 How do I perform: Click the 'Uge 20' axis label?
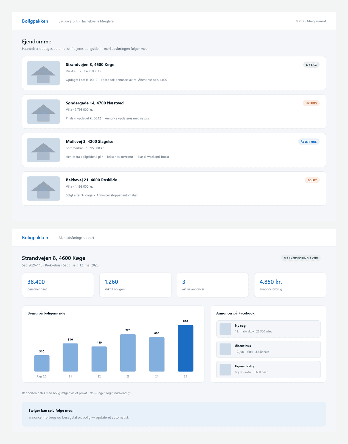click(42, 376)
